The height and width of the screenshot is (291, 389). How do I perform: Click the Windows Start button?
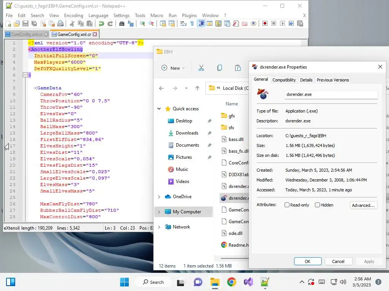tap(125, 282)
